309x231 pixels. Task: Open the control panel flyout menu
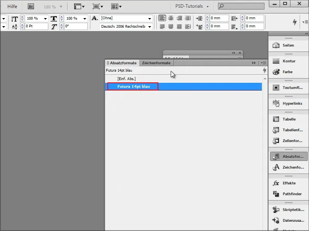pos(305,22)
